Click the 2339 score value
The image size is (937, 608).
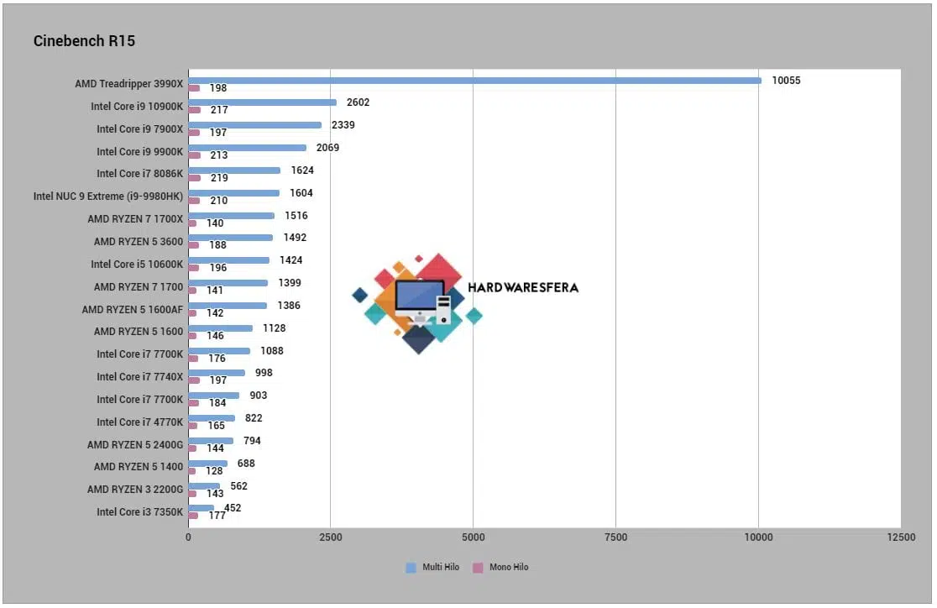(343, 125)
